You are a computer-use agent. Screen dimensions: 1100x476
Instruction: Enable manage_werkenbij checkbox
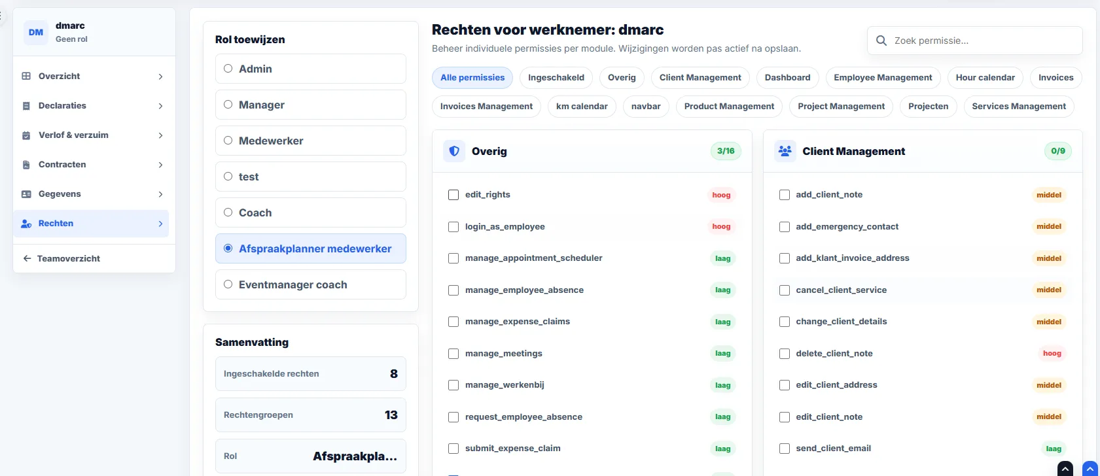453,385
